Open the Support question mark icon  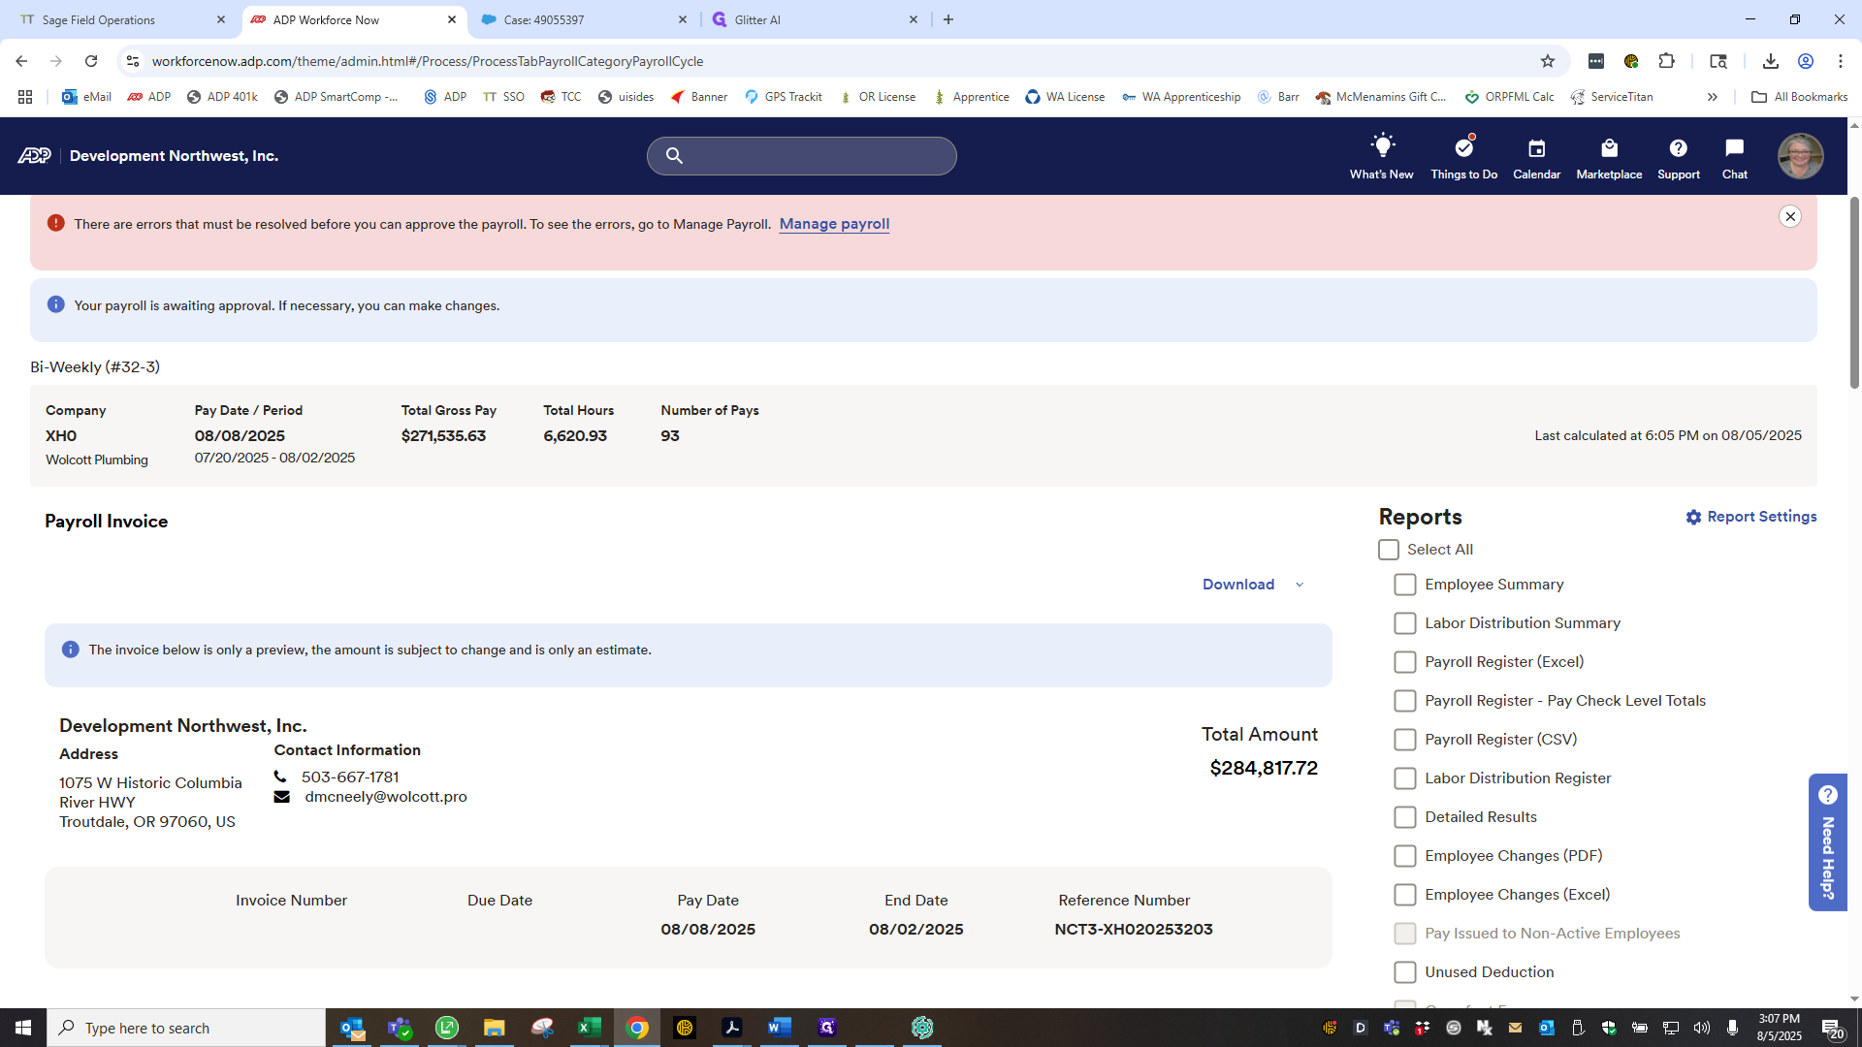click(x=1678, y=148)
